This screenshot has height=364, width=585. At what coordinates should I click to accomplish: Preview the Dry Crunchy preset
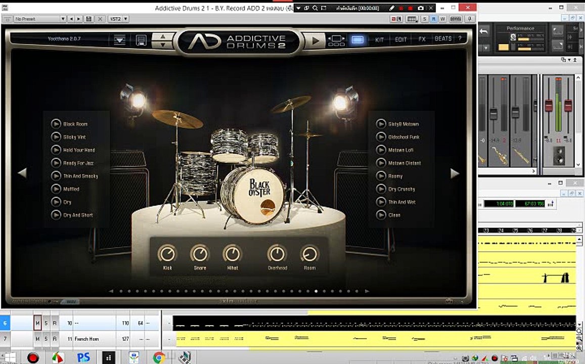click(x=381, y=189)
